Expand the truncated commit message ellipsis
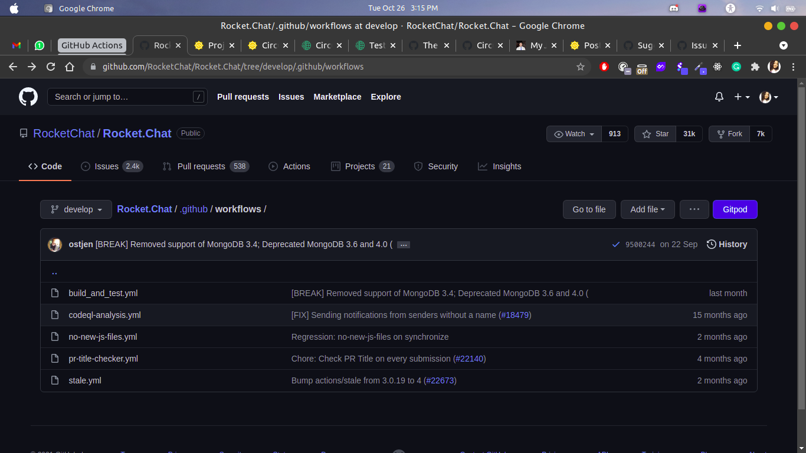Screen dimensions: 806x453 403,244
